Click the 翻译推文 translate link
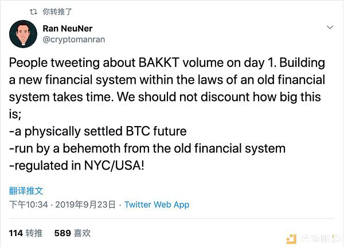Viewport: 344px width, 247px height. pyautogui.click(x=26, y=191)
